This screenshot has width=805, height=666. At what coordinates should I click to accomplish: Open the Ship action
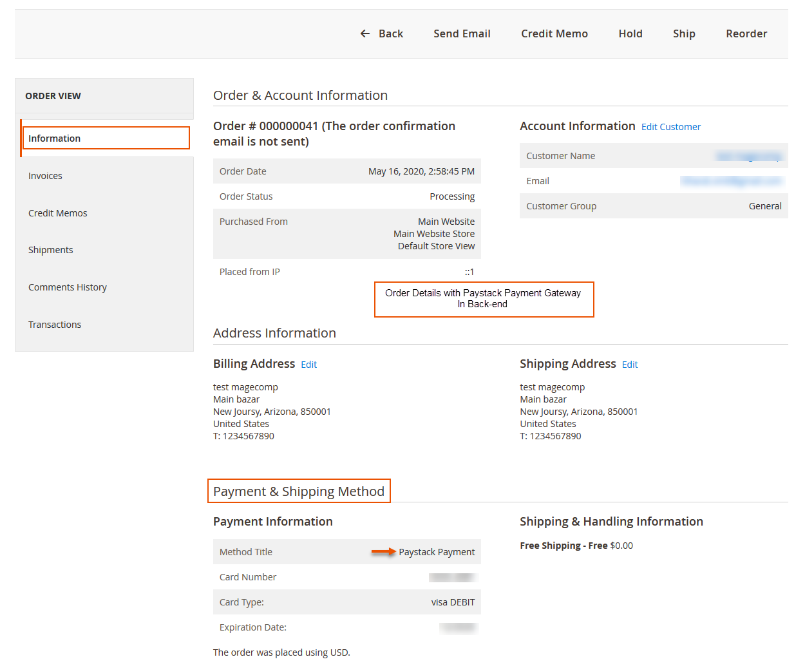pos(683,33)
